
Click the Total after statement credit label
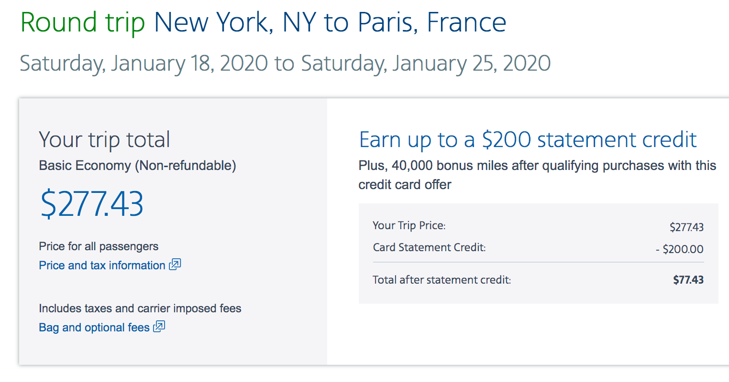point(442,280)
